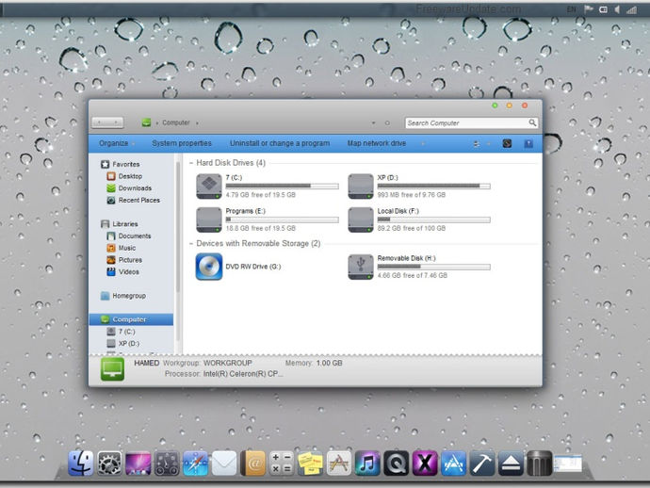
Task: Click Map network drive
Action: [x=377, y=143]
